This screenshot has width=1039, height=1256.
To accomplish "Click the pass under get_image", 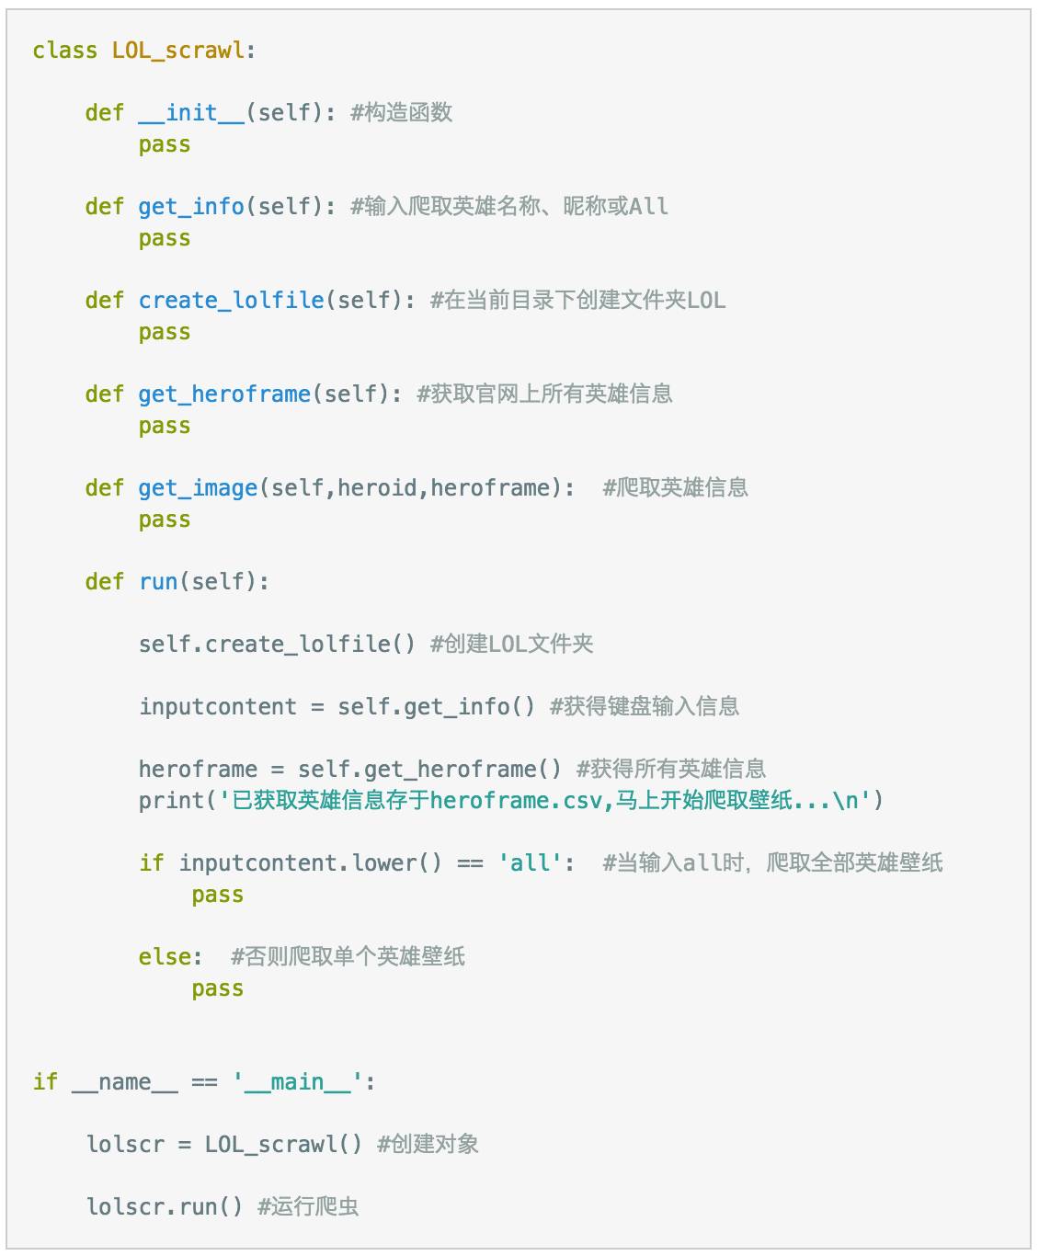I will tap(165, 521).
